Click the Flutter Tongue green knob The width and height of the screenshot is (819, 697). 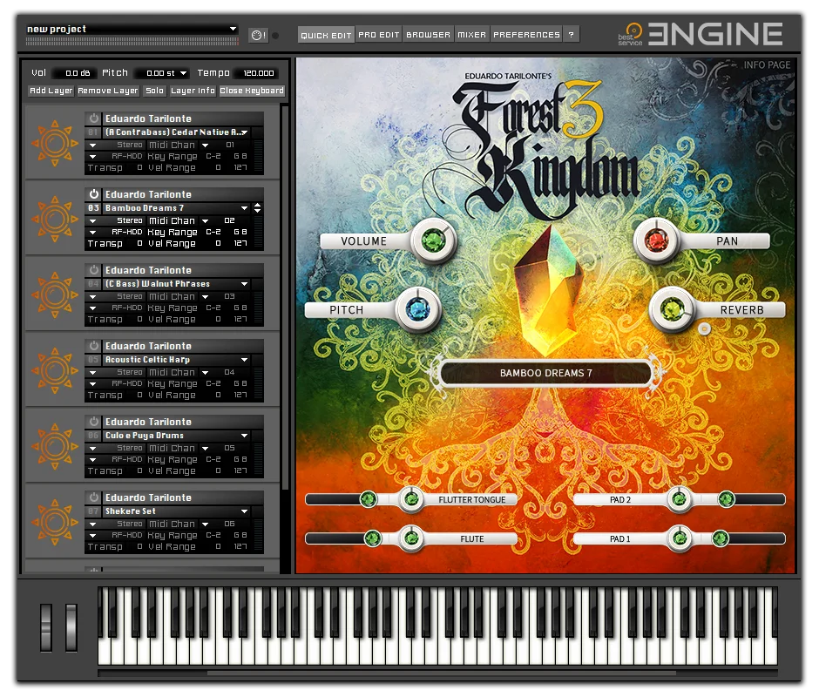point(411,499)
